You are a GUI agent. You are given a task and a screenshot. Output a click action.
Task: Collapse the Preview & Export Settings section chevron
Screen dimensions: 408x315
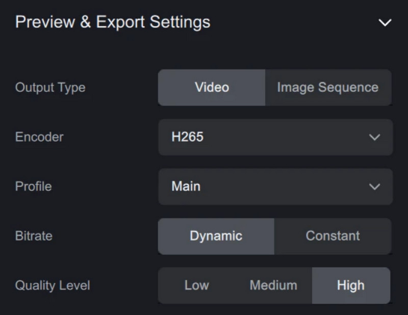[x=385, y=23]
